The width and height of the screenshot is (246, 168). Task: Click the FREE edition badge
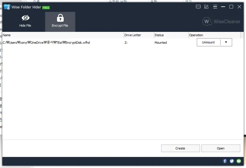tap(46, 8)
